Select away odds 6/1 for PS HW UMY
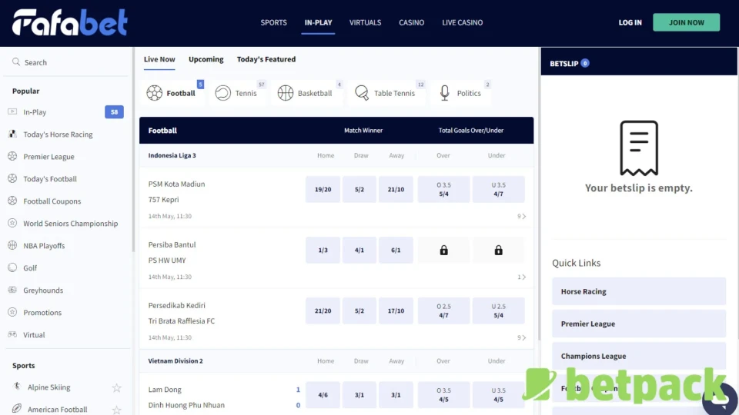The image size is (739, 415). [396, 250]
